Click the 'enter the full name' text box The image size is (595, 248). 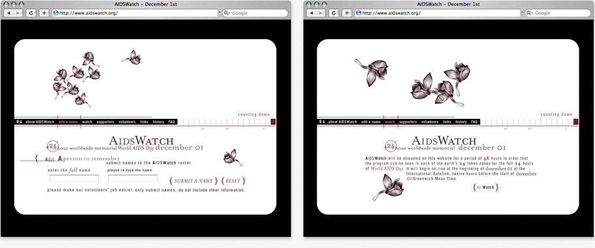pos(74,178)
